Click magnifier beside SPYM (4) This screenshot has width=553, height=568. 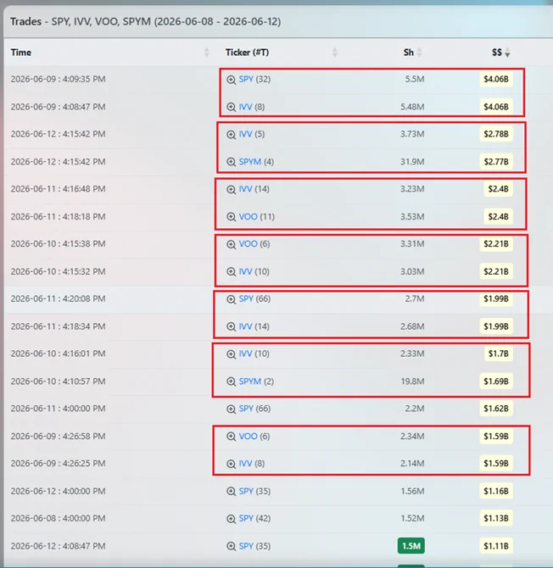[x=231, y=162]
